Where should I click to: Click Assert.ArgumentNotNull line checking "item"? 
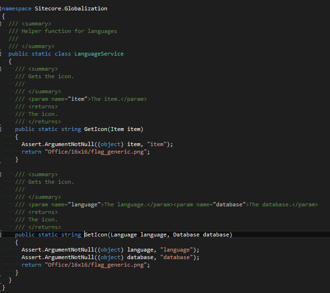[x=97, y=144]
